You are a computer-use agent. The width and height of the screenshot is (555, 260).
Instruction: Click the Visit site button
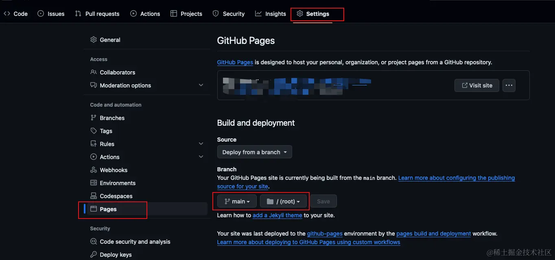pos(477,85)
